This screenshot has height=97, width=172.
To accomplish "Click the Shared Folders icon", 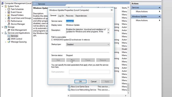I will click(9, 15).
